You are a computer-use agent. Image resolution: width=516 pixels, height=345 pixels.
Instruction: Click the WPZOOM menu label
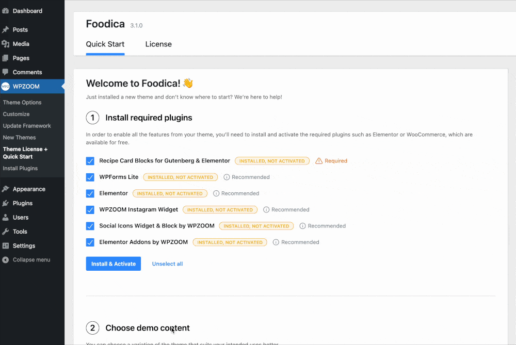tap(26, 87)
